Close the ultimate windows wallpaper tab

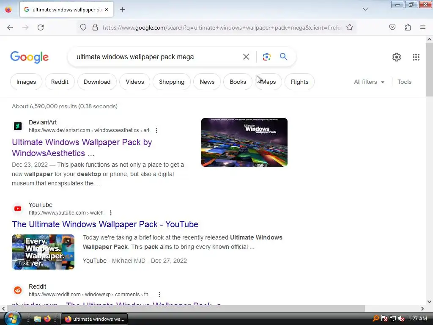107,10
